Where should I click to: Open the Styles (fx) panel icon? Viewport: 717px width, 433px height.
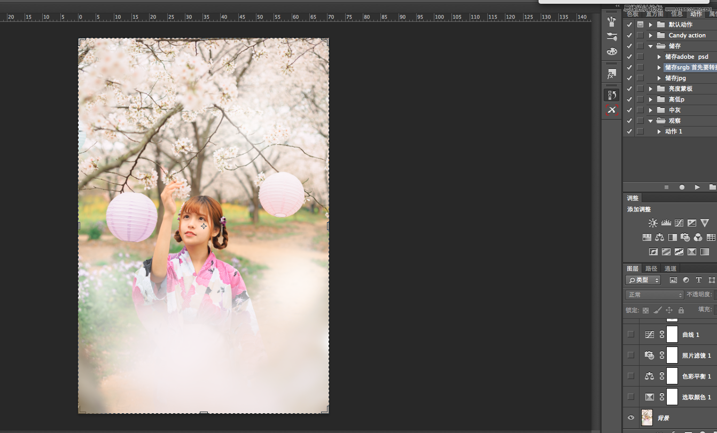(x=612, y=74)
